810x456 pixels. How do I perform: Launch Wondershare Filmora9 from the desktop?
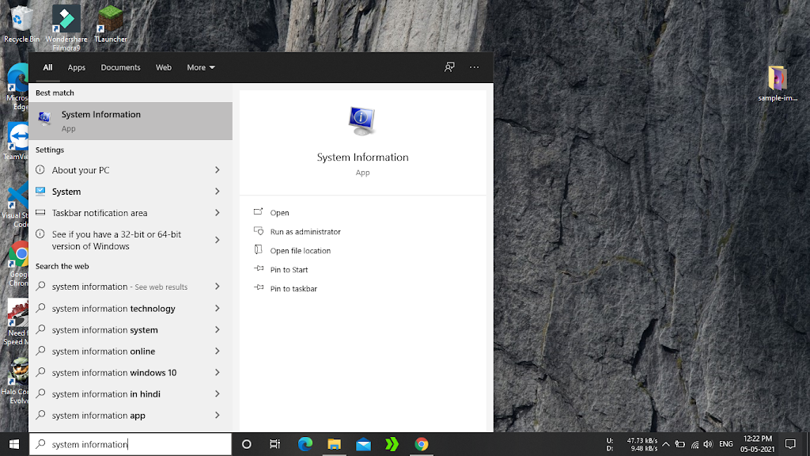click(66, 24)
